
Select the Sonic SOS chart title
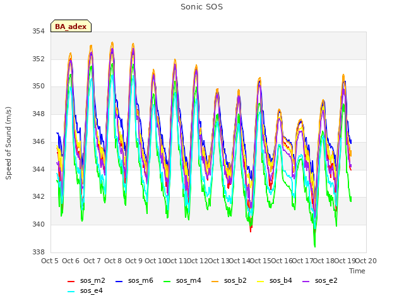(201, 7)
